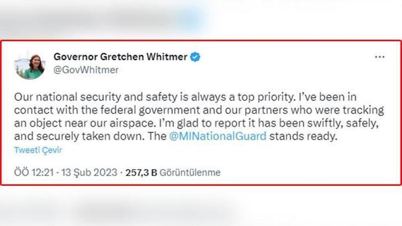Open the @GovWhitmer handle link
Image resolution: width=402 pixels, height=226 pixels.
click(86, 70)
